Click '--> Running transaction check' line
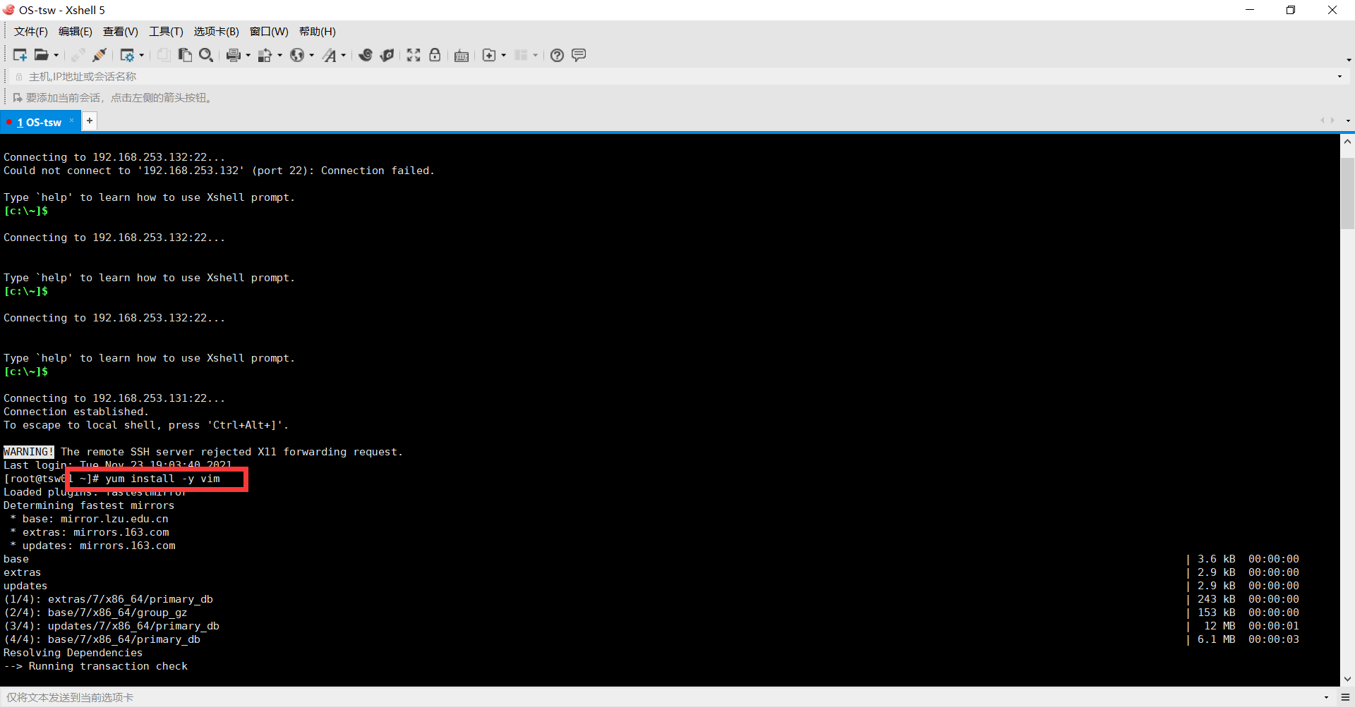 [95, 666]
